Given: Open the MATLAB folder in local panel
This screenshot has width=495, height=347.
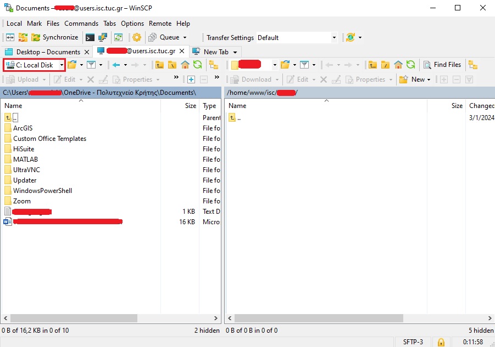Looking at the screenshot, I should (25, 160).
